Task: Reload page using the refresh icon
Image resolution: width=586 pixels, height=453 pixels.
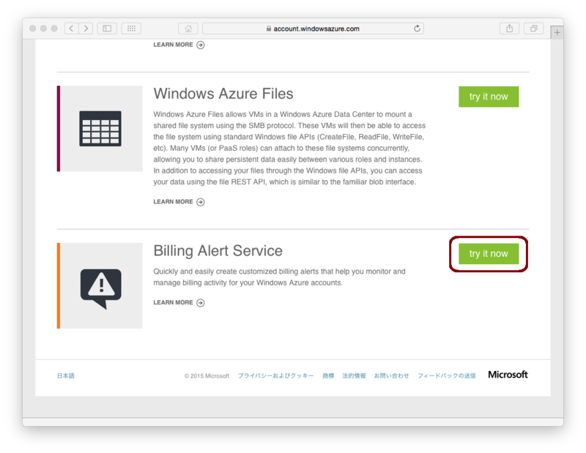Action: tap(417, 29)
